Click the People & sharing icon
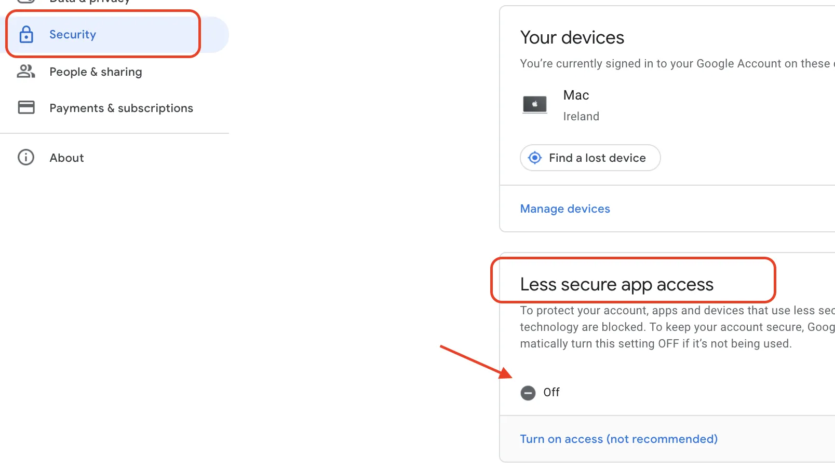This screenshot has width=835, height=473. click(26, 72)
